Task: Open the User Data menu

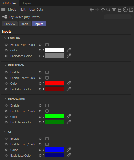Action: coord(36,10)
